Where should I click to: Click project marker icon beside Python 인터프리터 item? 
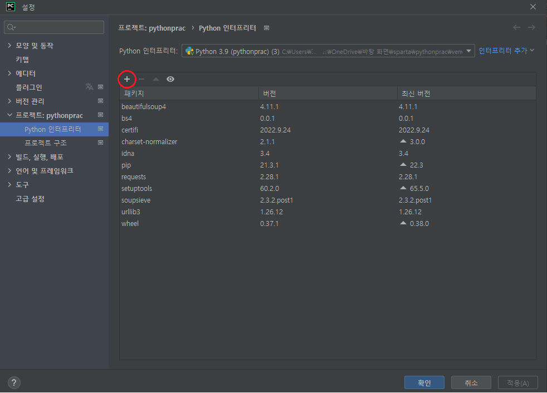pyautogui.click(x=100, y=129)
